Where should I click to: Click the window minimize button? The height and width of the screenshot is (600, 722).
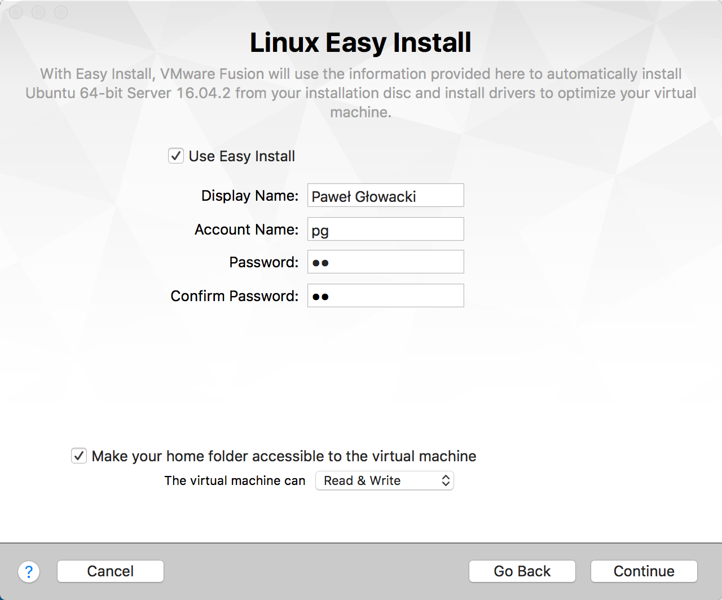point(38,12)
